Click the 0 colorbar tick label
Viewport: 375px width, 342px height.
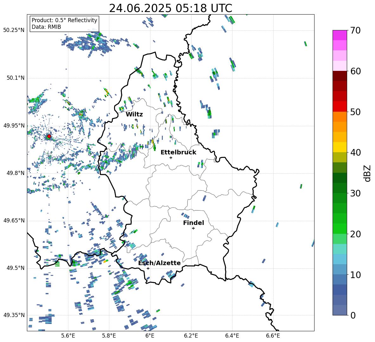click(353, 315)
